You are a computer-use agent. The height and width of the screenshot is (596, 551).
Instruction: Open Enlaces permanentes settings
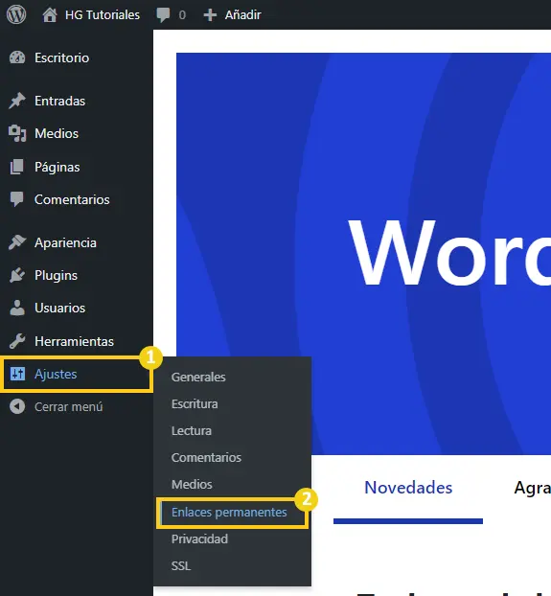tap(229, 512)
